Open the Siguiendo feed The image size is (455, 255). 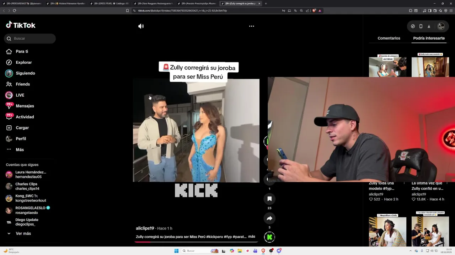(x=25, y=73)
